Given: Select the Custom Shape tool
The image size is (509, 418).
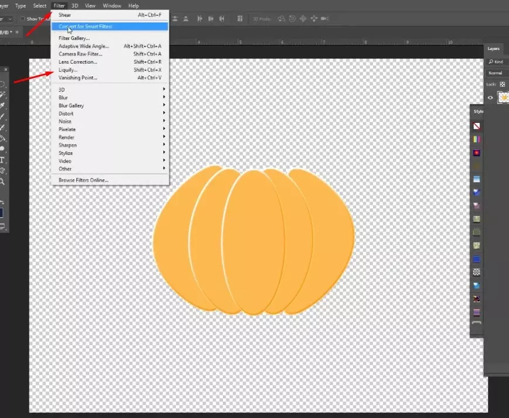Looking at the screenshot, I should pos(2,170).
